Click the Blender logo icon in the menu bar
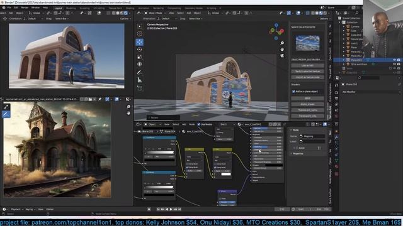The height and width of the screenshot is (226, 403). (4, 8)
